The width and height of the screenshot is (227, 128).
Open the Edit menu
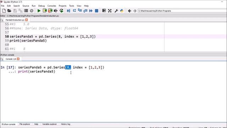9,6
